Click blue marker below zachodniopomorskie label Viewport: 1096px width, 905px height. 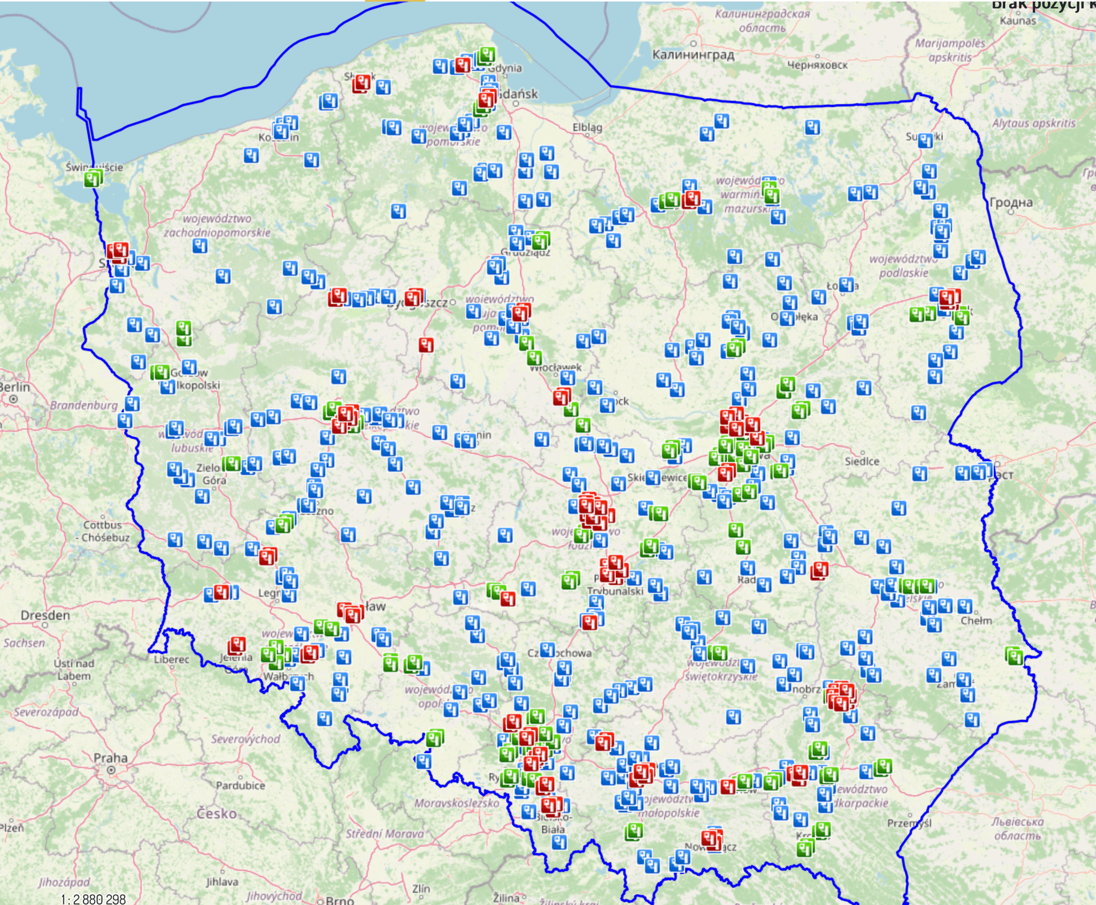(200, 246)
